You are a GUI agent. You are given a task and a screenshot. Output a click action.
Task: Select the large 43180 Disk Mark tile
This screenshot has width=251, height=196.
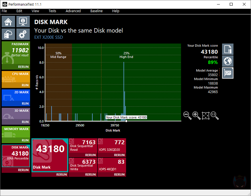[50, 155]
